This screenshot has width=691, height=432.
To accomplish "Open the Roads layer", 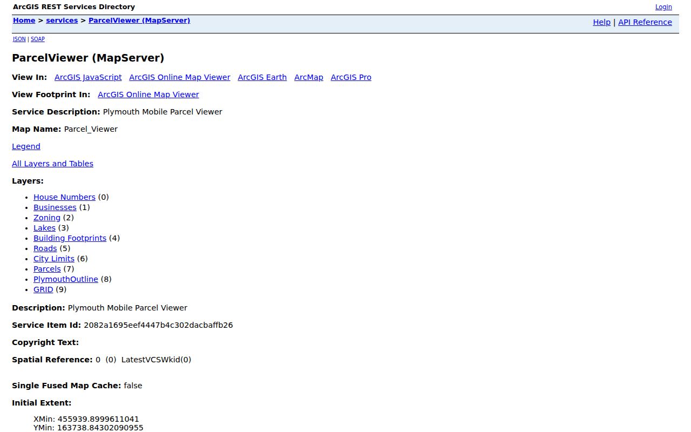I will click(x=45, y=248).
